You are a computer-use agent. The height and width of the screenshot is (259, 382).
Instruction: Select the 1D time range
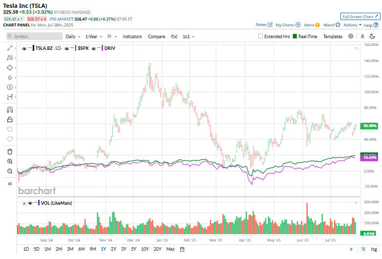pos(26,249)
